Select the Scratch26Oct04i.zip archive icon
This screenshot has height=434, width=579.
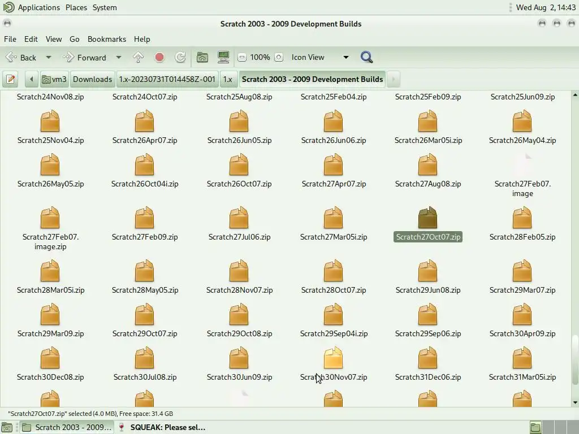coord(144,164)
